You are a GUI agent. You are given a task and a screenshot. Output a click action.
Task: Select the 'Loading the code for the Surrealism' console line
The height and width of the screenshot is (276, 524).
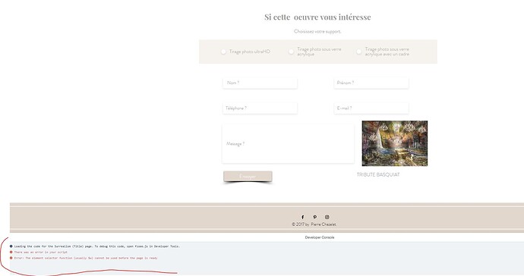pyautogui.click(x=97, y=246)
